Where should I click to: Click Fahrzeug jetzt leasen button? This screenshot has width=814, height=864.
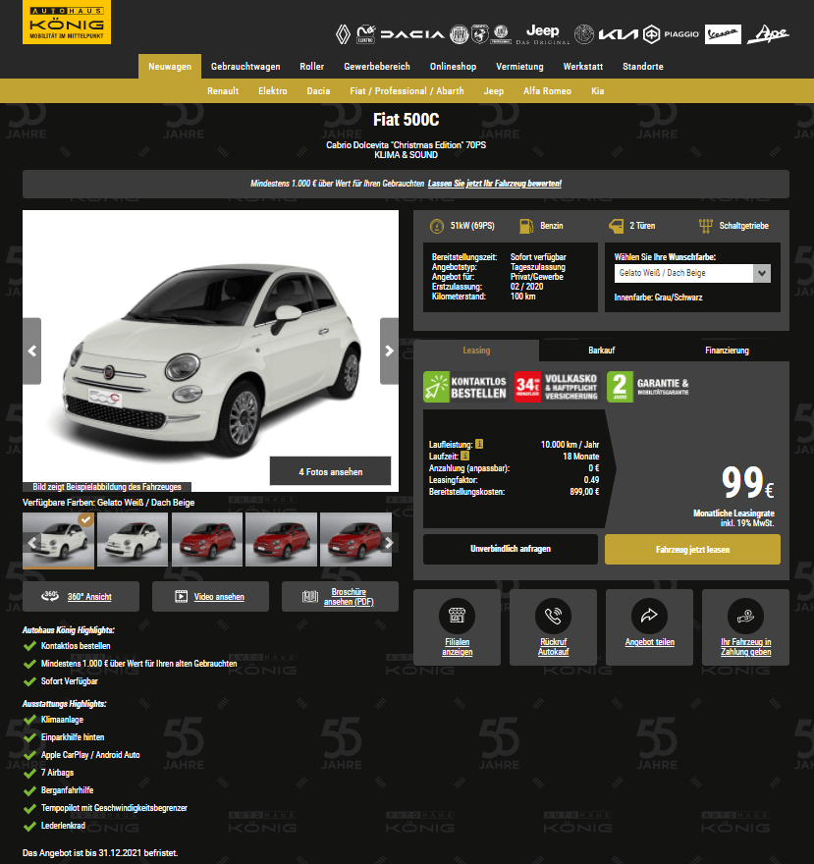[x=693, y=550]
